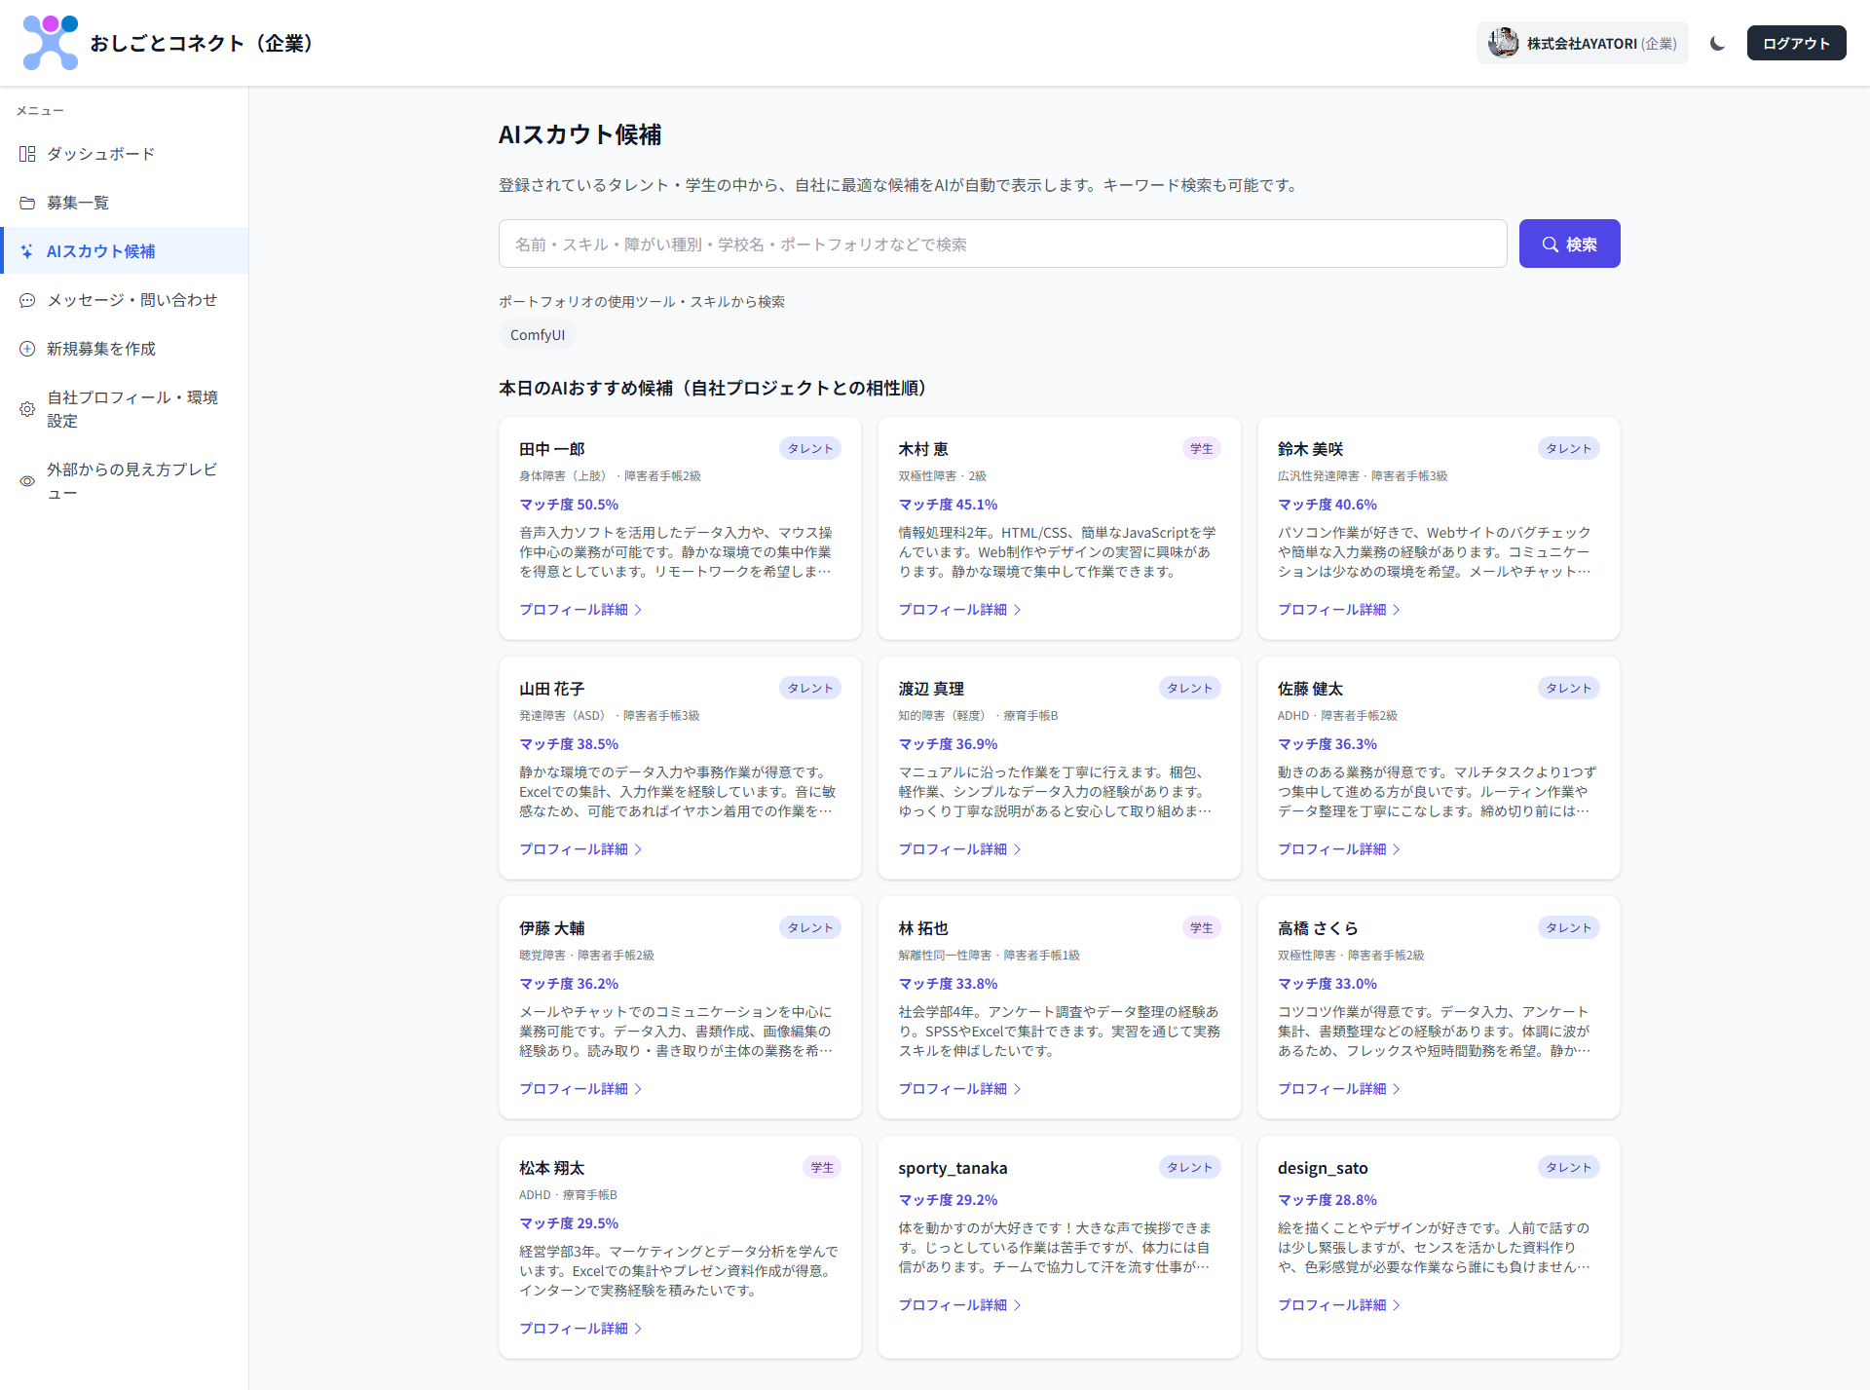Image resolution: width=1870 pixels, height=1390 pixels.
Task: Click the 外部からの見え方プレビュー eye icon
Action: pyautogui.click(x=27, y=481)
